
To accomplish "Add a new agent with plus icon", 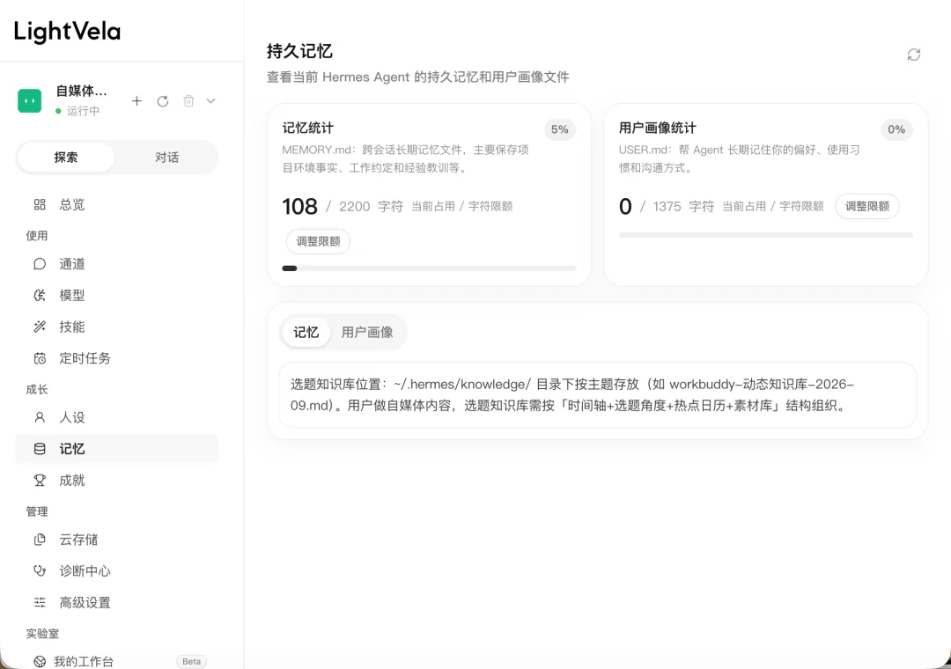I will tap(137, 100).
